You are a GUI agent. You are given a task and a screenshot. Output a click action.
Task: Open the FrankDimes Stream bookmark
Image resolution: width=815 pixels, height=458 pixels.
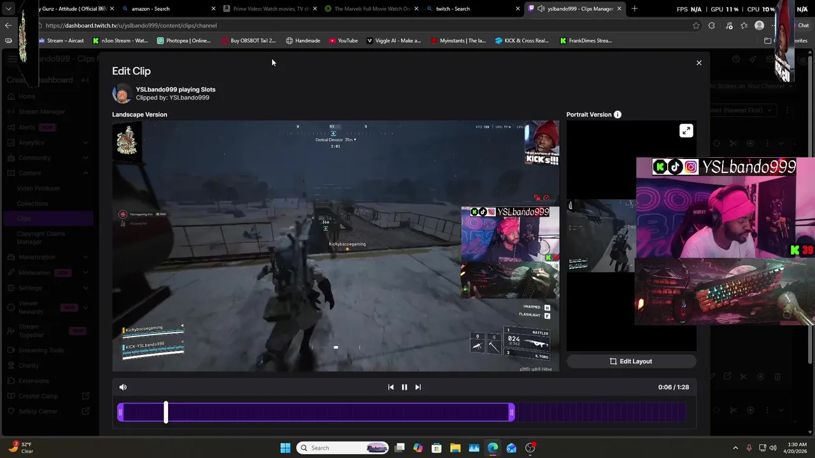(586, 41)
